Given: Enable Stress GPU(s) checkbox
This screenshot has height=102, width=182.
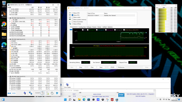Looking at the screenshot, I should [x=73, y=24].
